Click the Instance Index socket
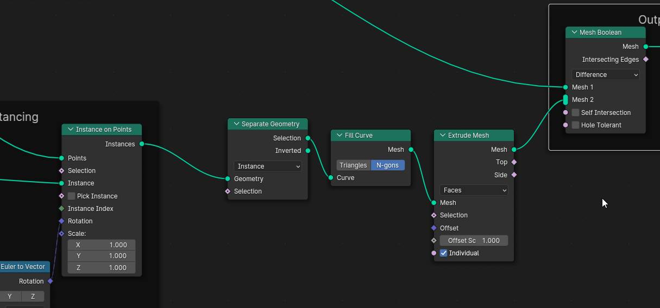 pos(61,209)
